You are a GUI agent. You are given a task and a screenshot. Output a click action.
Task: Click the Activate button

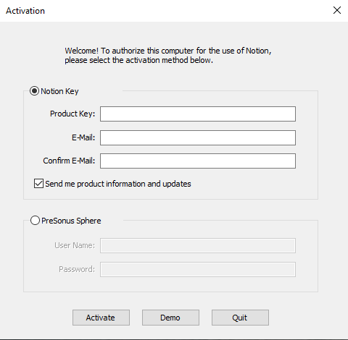101,318
